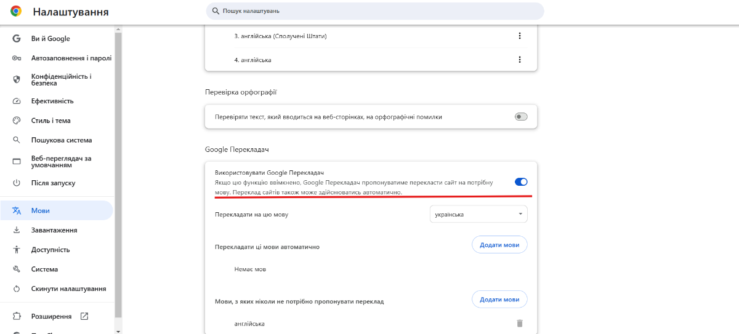The height and width of the screenshot is (334, 739).
Task: Click the Privacy shield icon
Action: point(17,79)
